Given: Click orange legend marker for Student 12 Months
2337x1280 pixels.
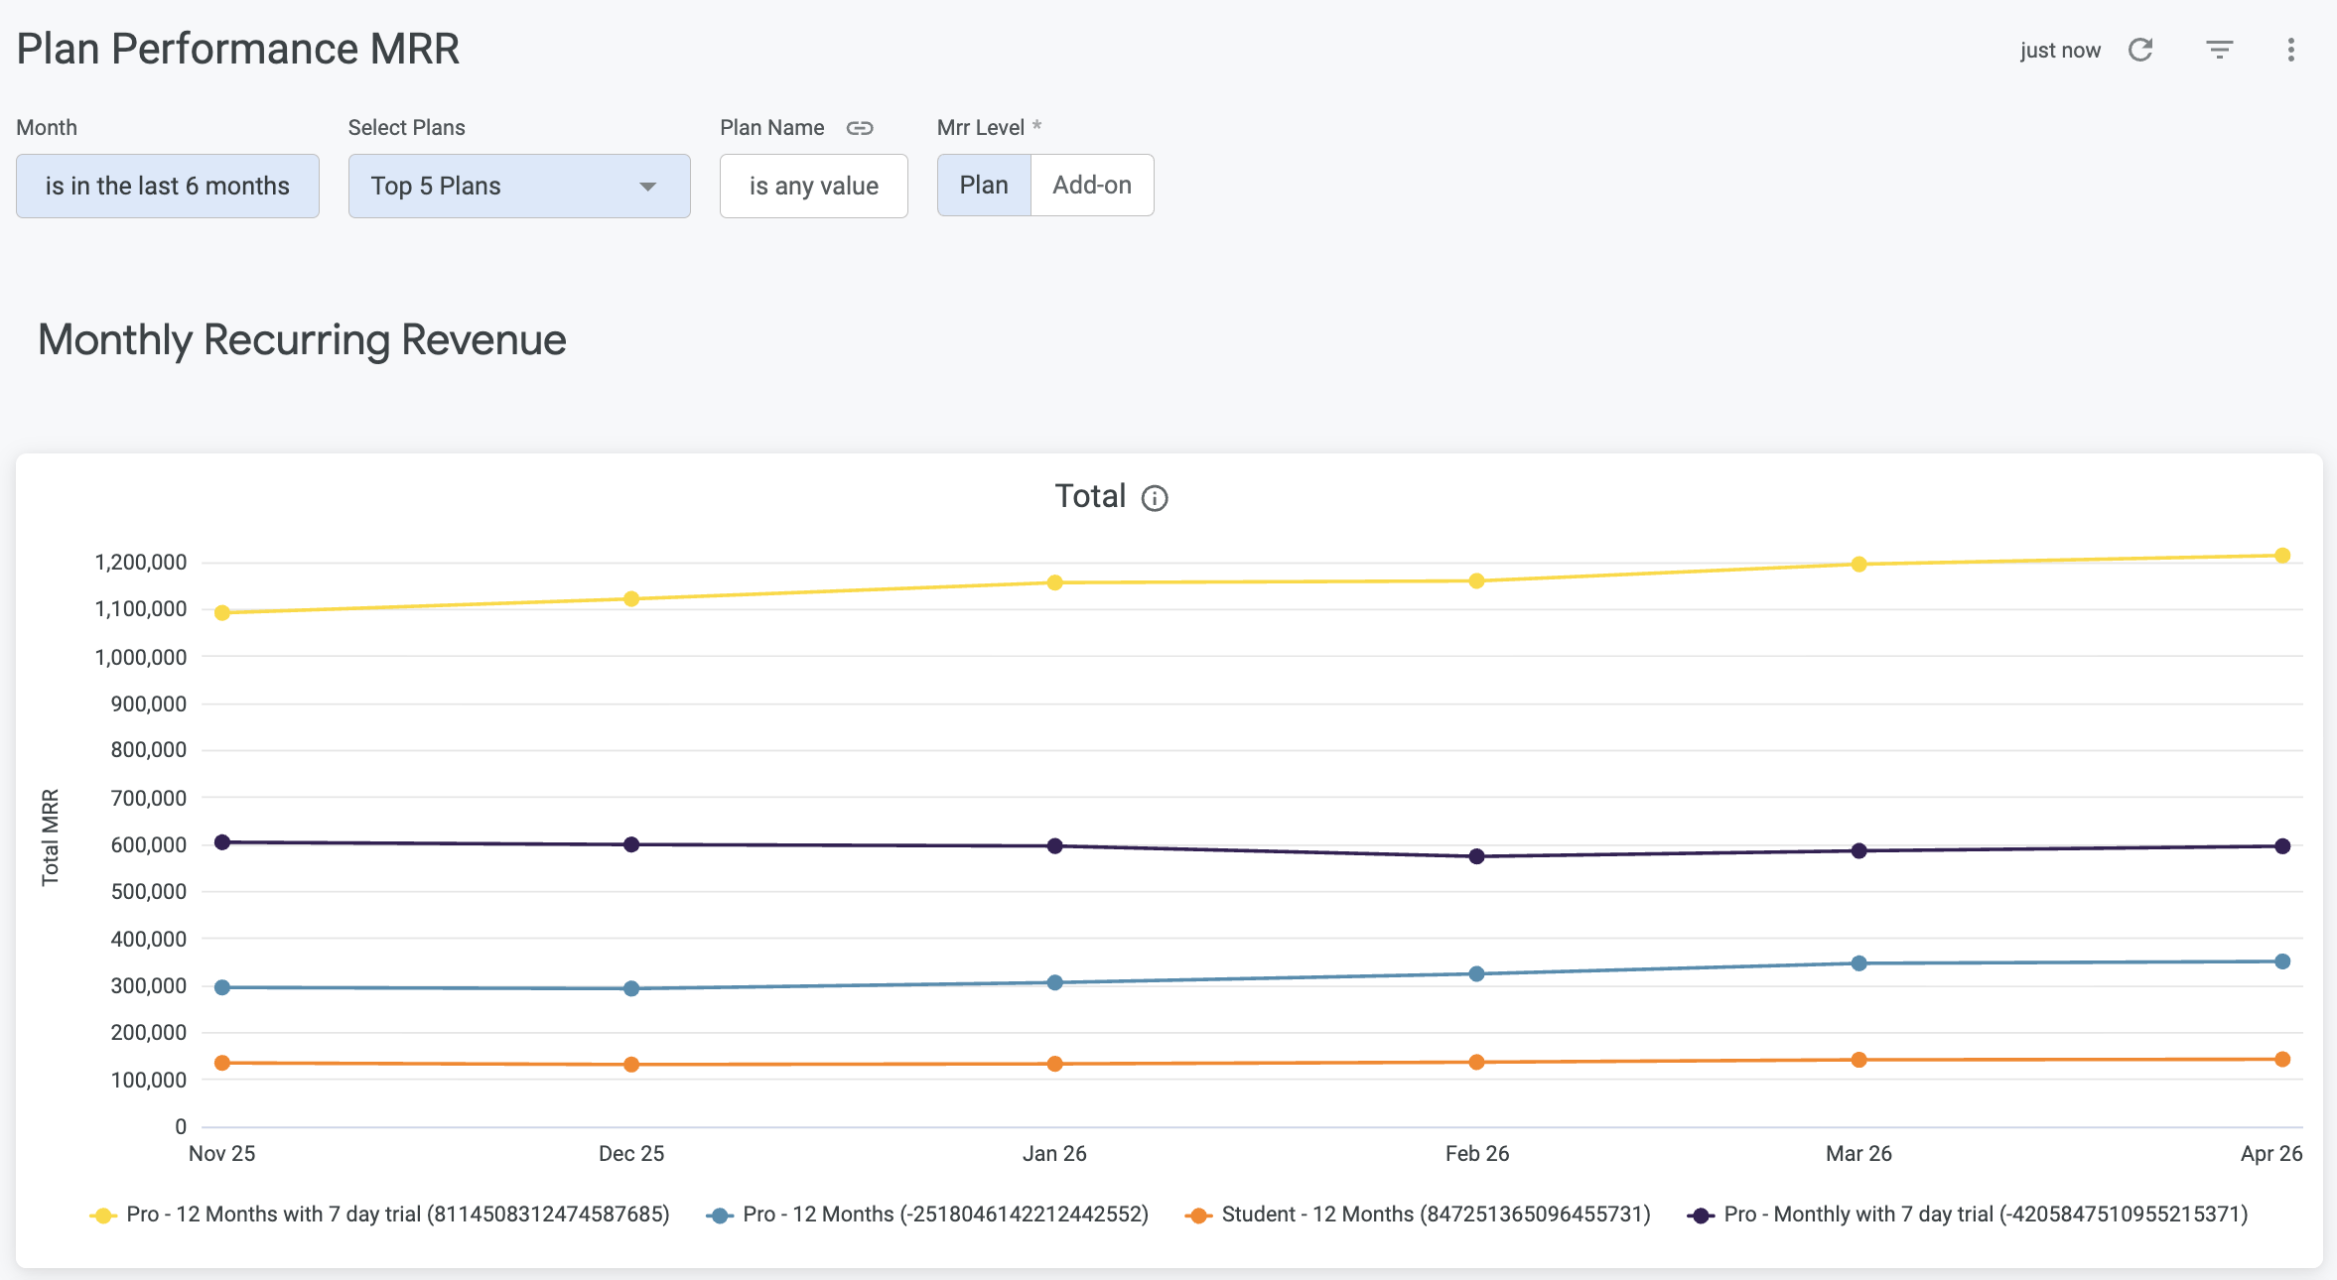Looking at the screenshot, I should click(1198, 1216).
